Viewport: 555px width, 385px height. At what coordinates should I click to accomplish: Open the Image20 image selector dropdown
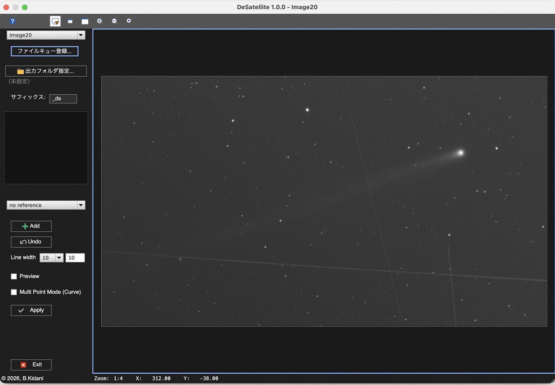[x=46, y=35]
